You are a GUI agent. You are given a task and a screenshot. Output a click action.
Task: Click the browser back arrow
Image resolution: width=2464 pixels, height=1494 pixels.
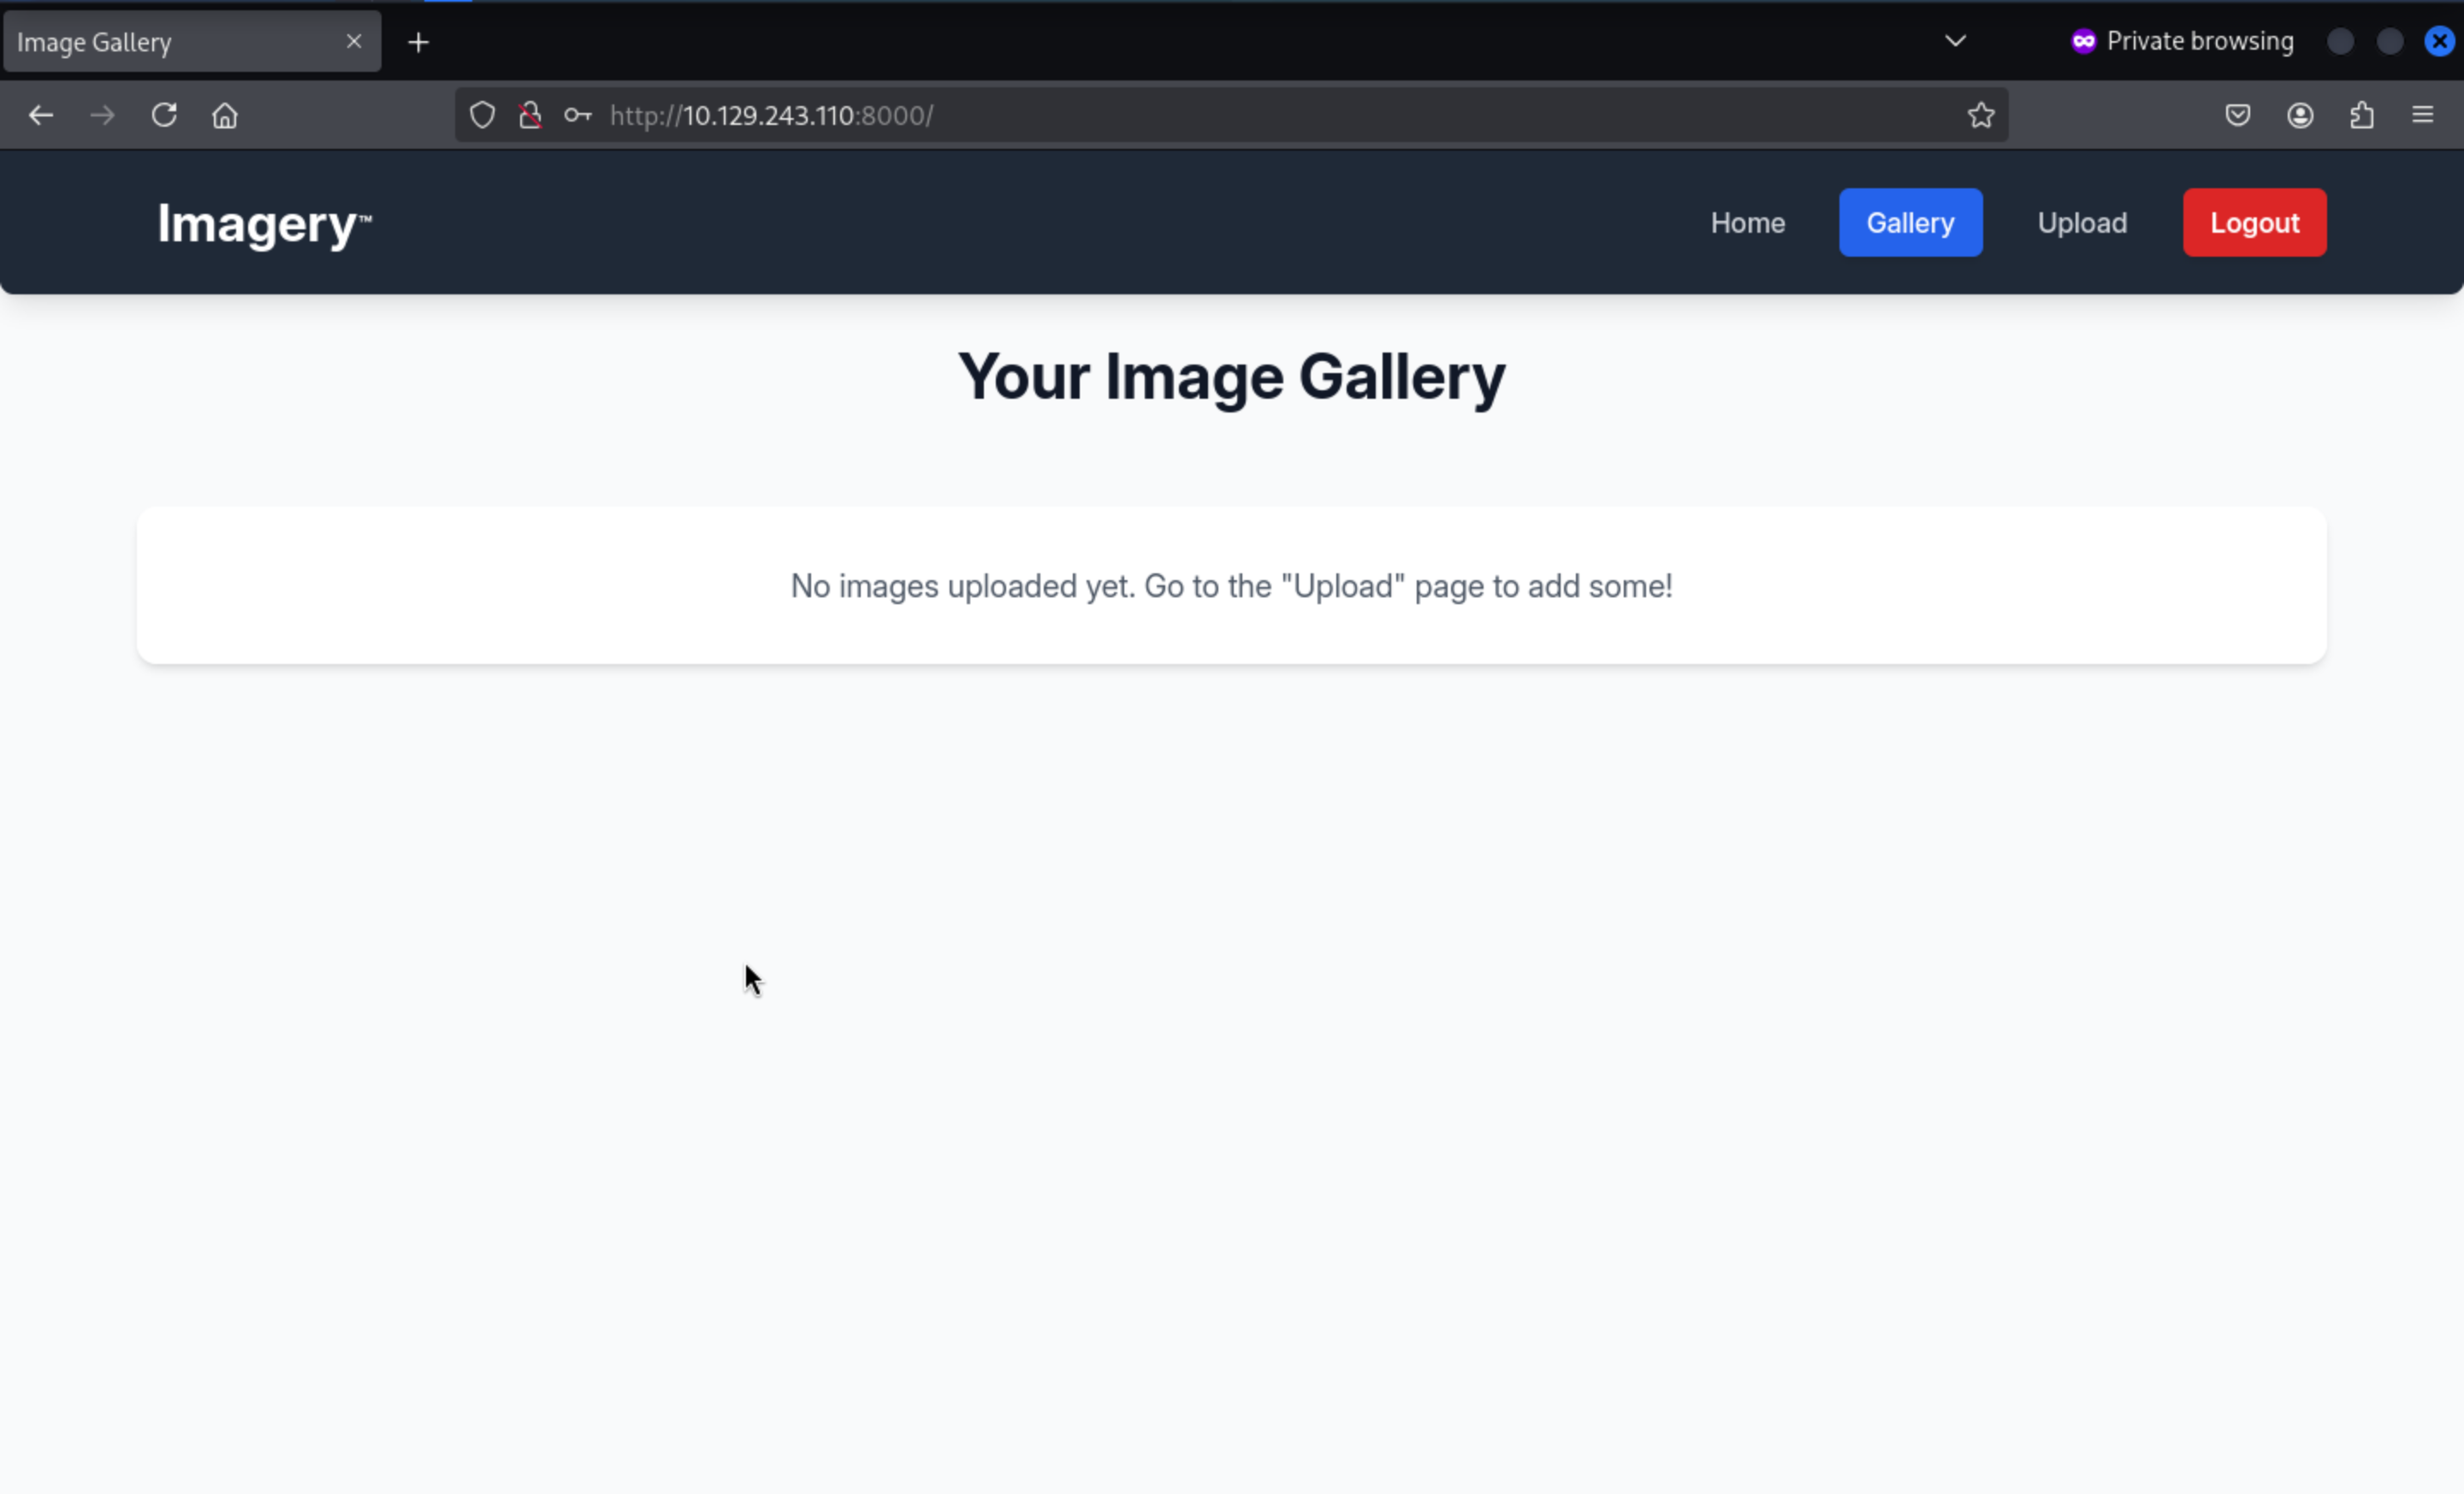coord(40,115)
